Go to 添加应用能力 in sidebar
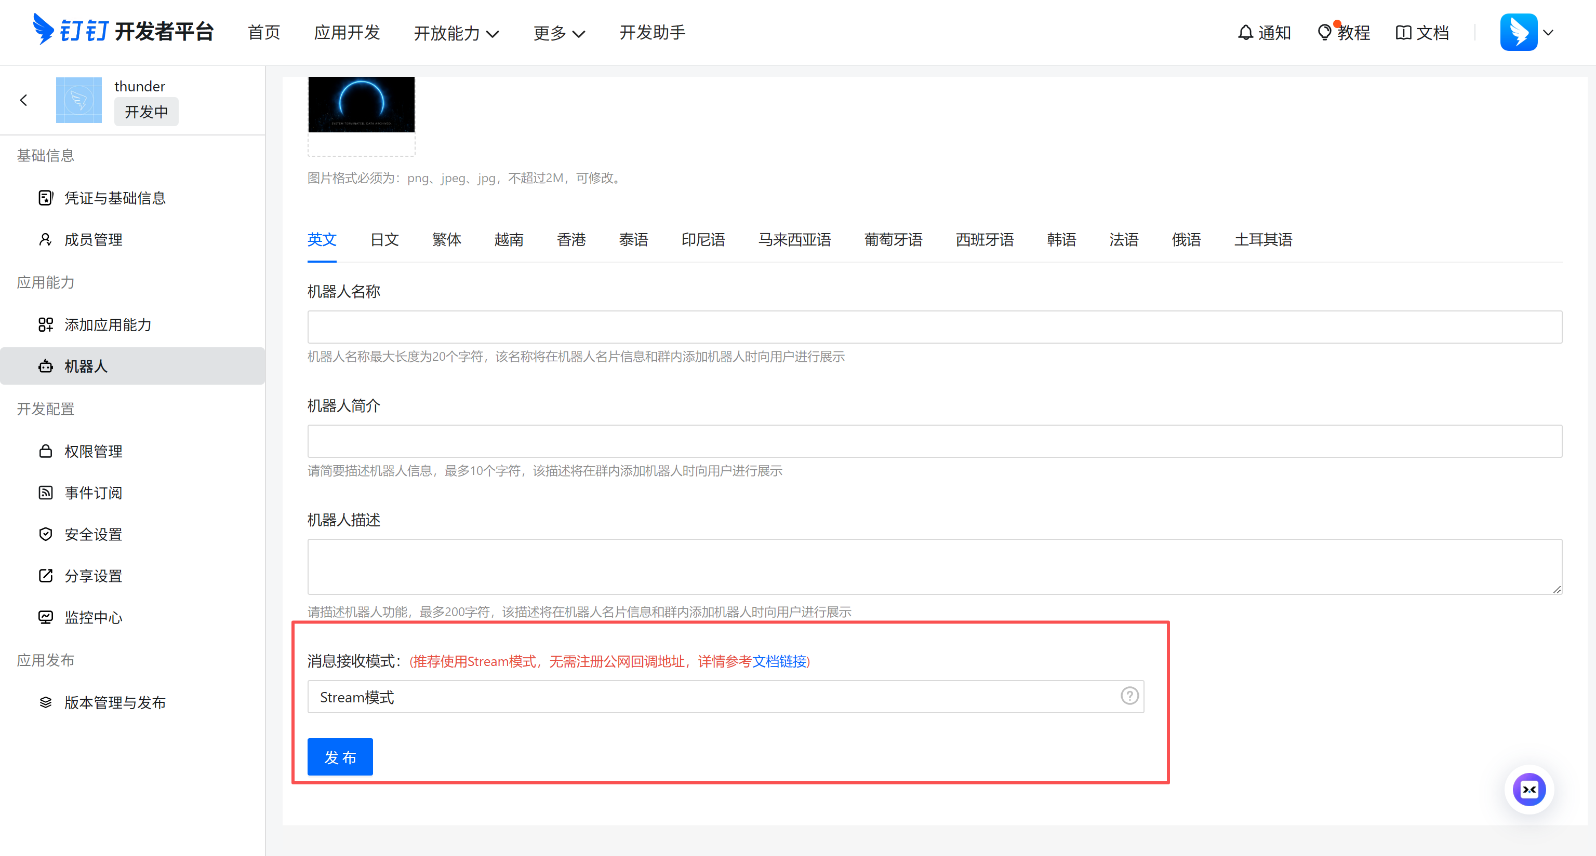The width and height of the screenshot is (1596, 856). click(x=108, y=325)
